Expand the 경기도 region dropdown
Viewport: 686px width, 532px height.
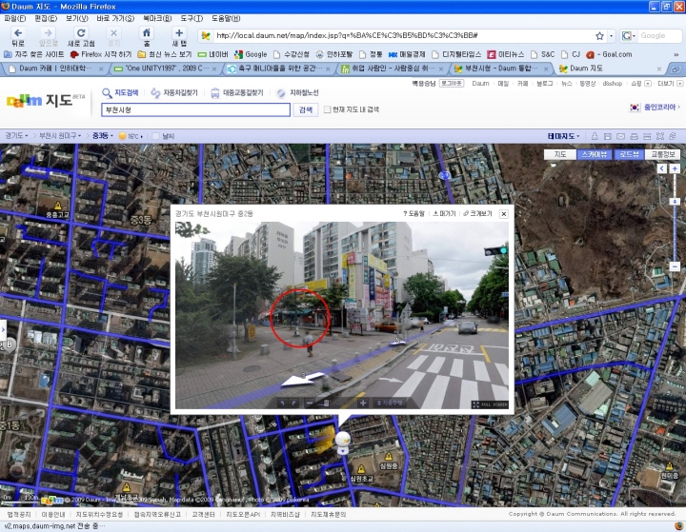tap(16, 136)
